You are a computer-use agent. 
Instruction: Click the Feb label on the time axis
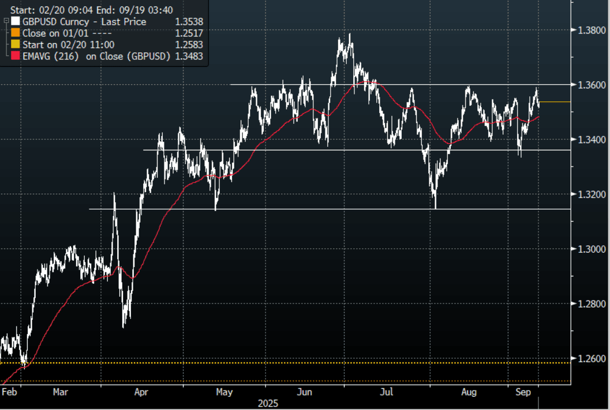(x=9, y=392)
